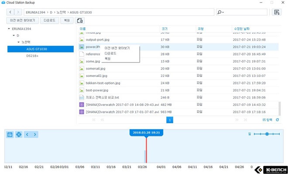Image resolution: width=288 pixels, height=174 pixels.
Task: Click the folder lock icon beside 복원
Action: click(x=80, y=21)
